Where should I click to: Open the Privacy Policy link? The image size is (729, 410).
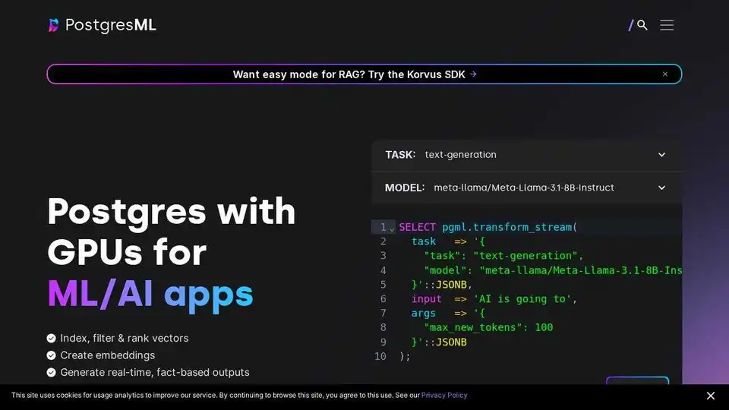(x=444, y=395)
